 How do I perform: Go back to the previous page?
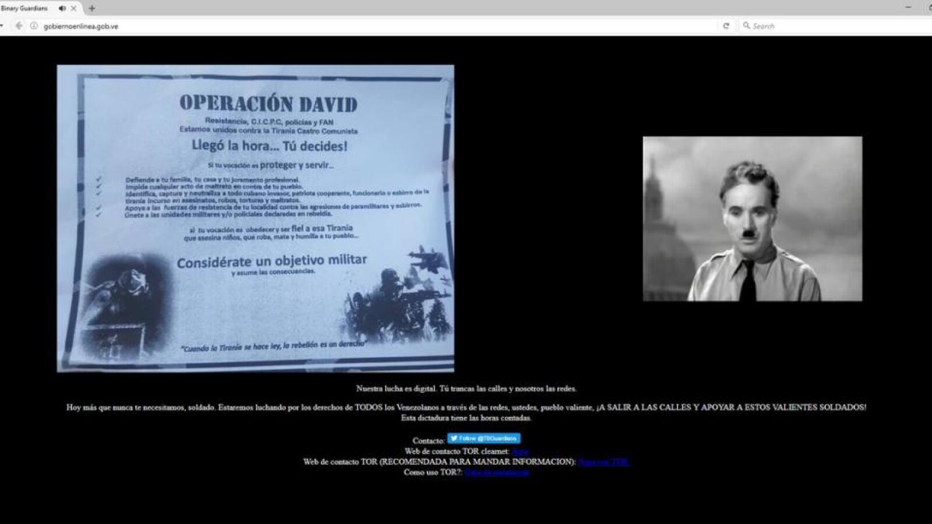tap(19, 26)
